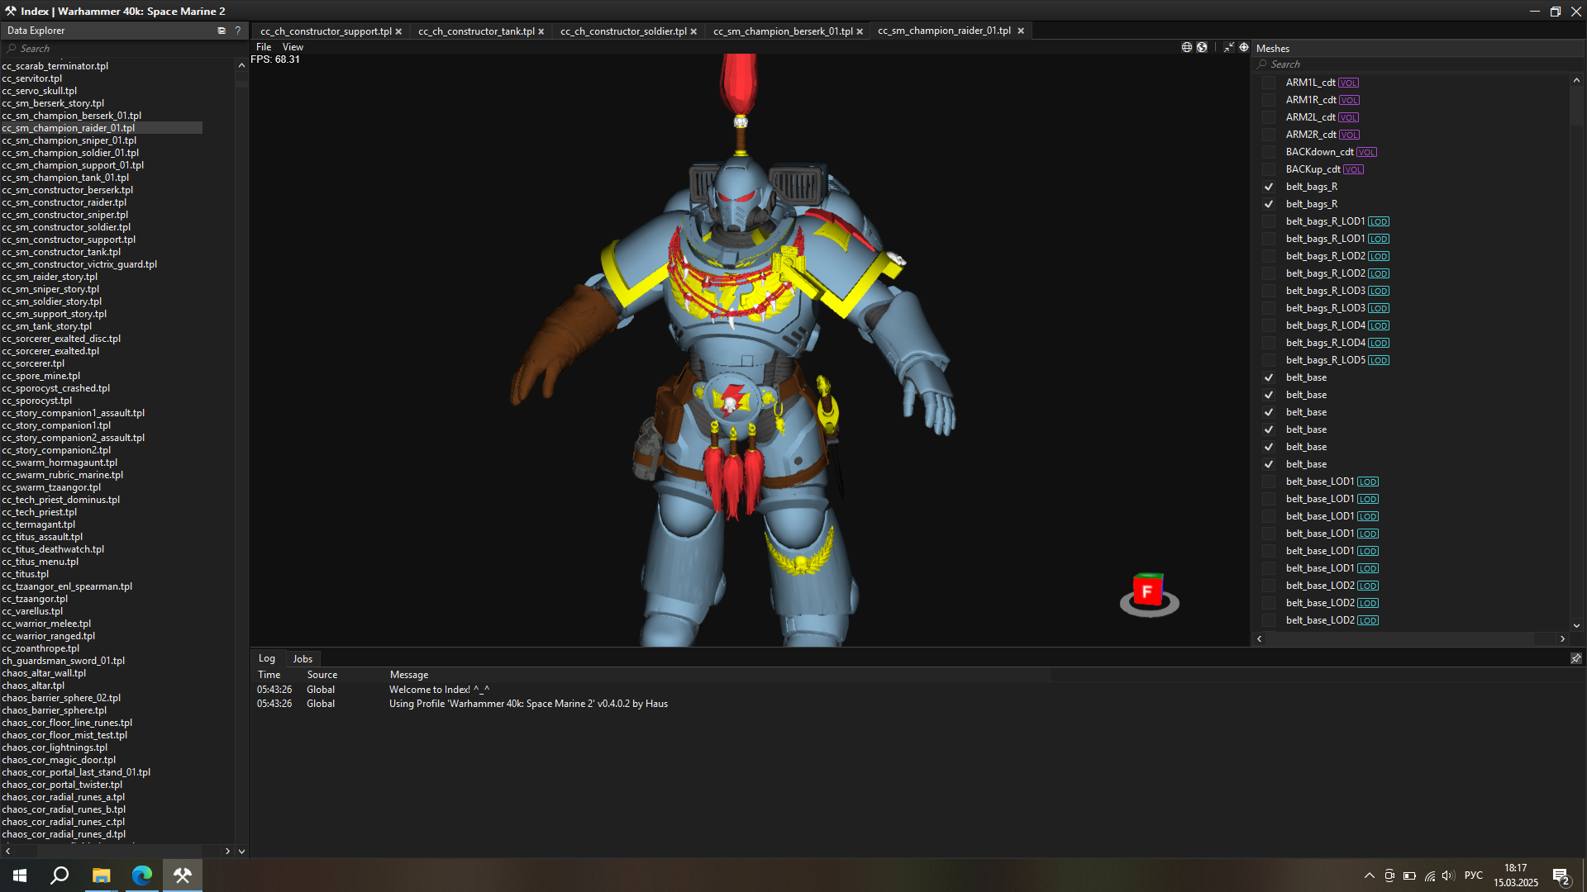This screenshot has width=1587, height=892.
Task: Enable the BACKup_cdt mesh checkbox
Action: 1269,169
